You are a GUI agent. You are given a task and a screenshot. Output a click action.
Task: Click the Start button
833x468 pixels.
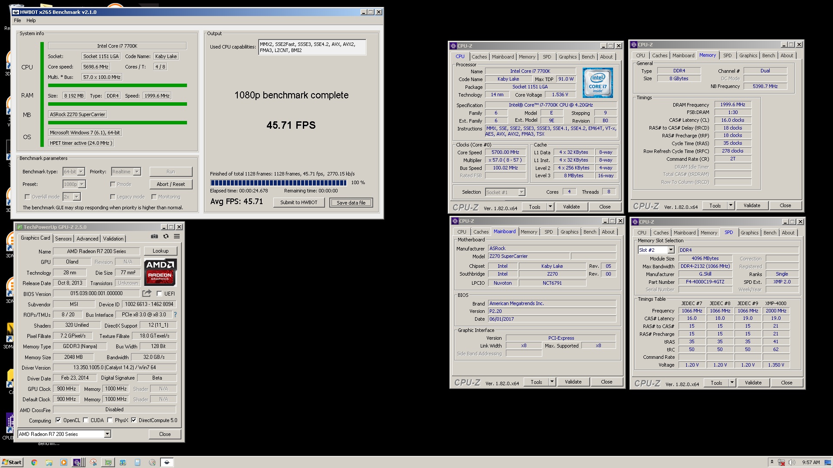tap(12, 462)
